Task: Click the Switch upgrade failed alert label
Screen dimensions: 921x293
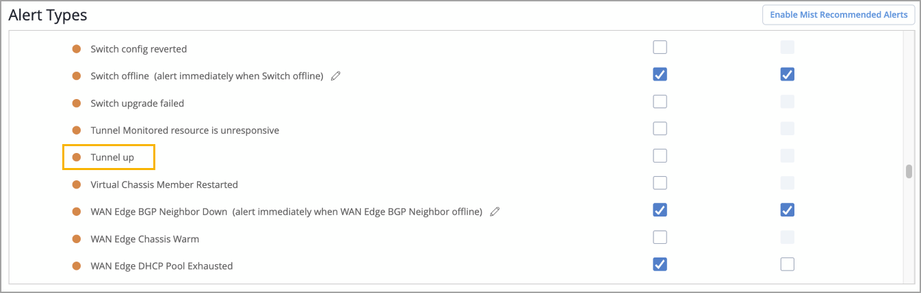Action: (x=137, y=103)
